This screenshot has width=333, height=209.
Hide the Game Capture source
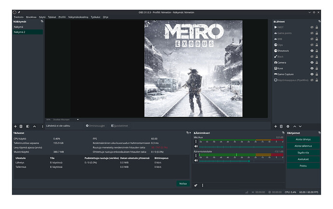(x=312, y=74)
